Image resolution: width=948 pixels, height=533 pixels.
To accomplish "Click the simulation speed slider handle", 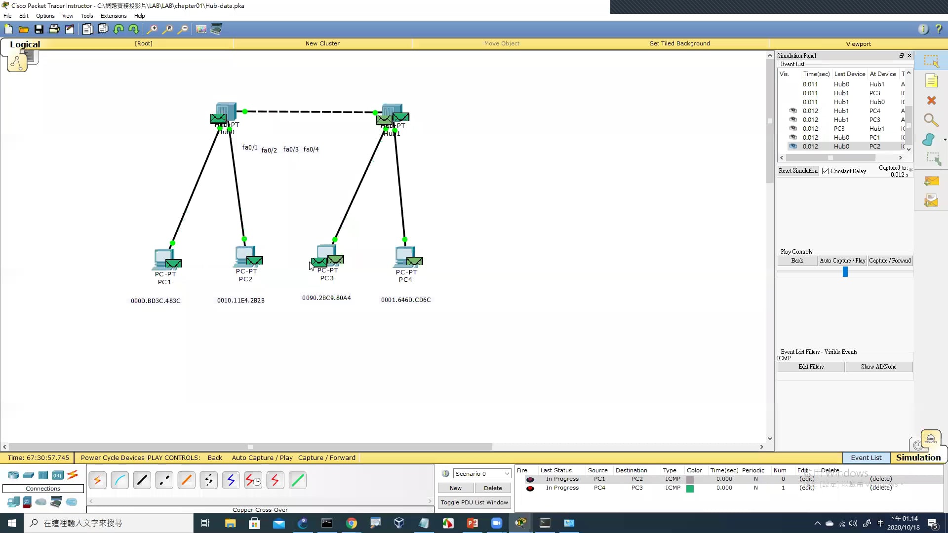I will coord(845,272).
